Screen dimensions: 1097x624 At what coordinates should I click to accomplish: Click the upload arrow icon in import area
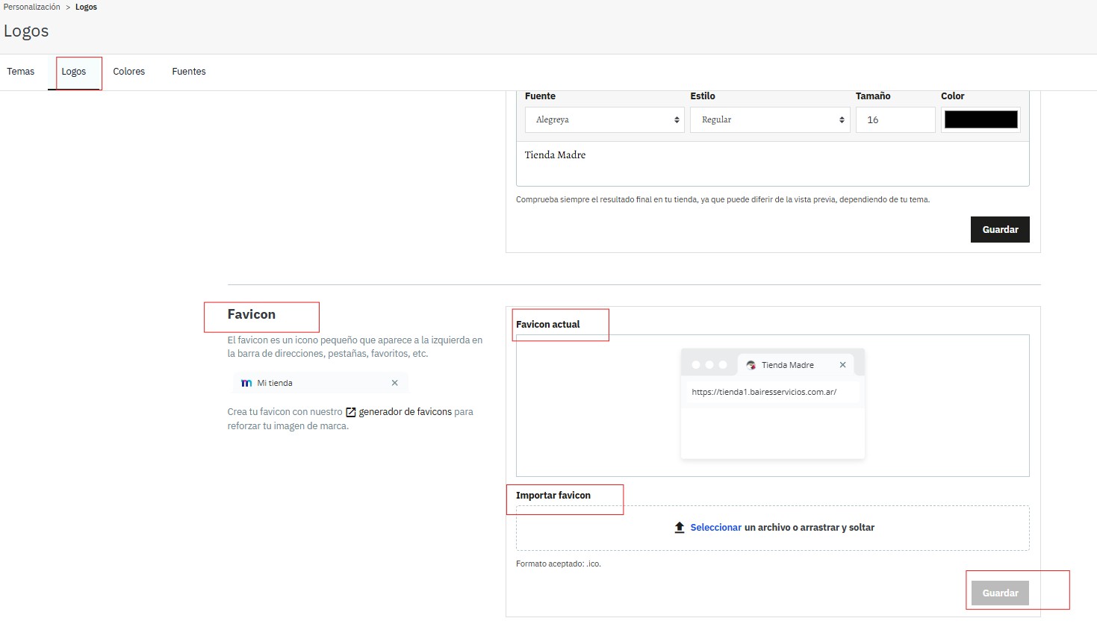(x=679, y=528)
